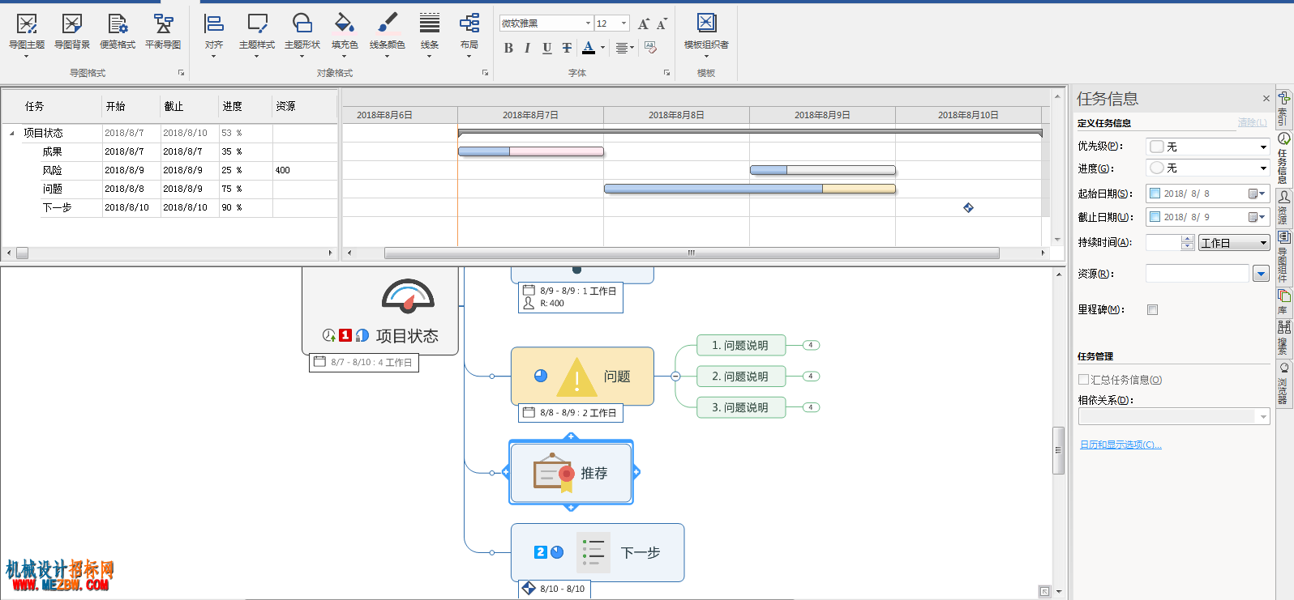The image size is (1294, 600).
Task: Open the font size 12 dropdown
Action: [623, 23]
